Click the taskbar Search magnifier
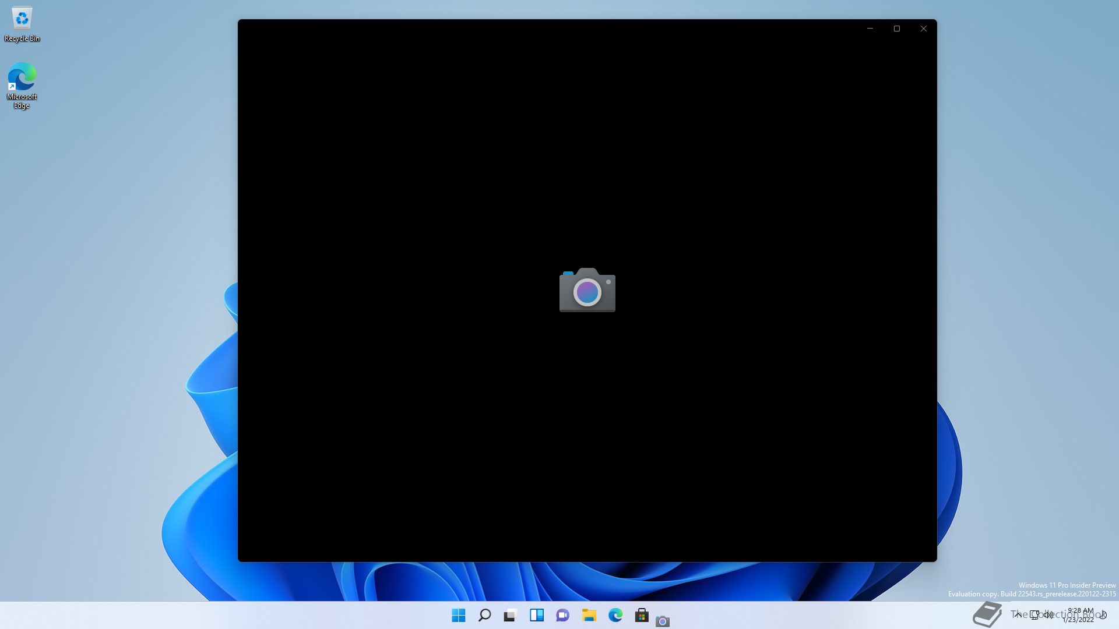The width and height of the screenshot is (1119, 629). [484, 615]
